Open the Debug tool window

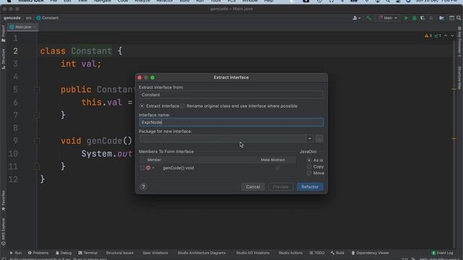(64, 253)
